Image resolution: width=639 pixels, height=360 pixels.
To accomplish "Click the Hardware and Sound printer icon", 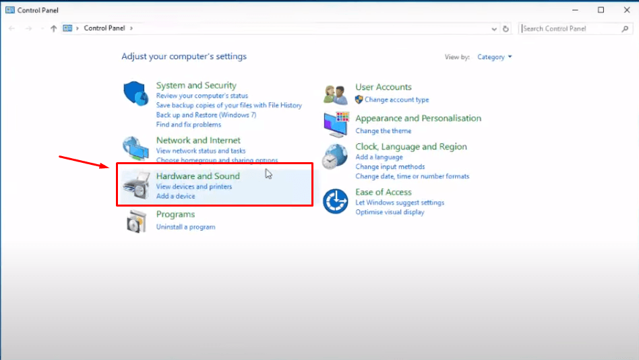I will 137,186.
